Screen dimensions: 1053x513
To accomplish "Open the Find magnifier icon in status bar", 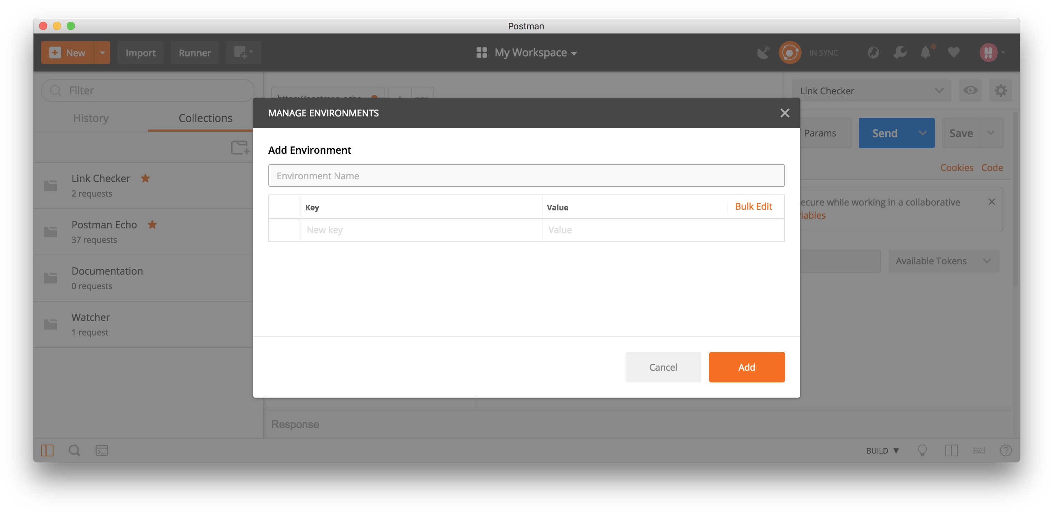I will coord(74,450).
